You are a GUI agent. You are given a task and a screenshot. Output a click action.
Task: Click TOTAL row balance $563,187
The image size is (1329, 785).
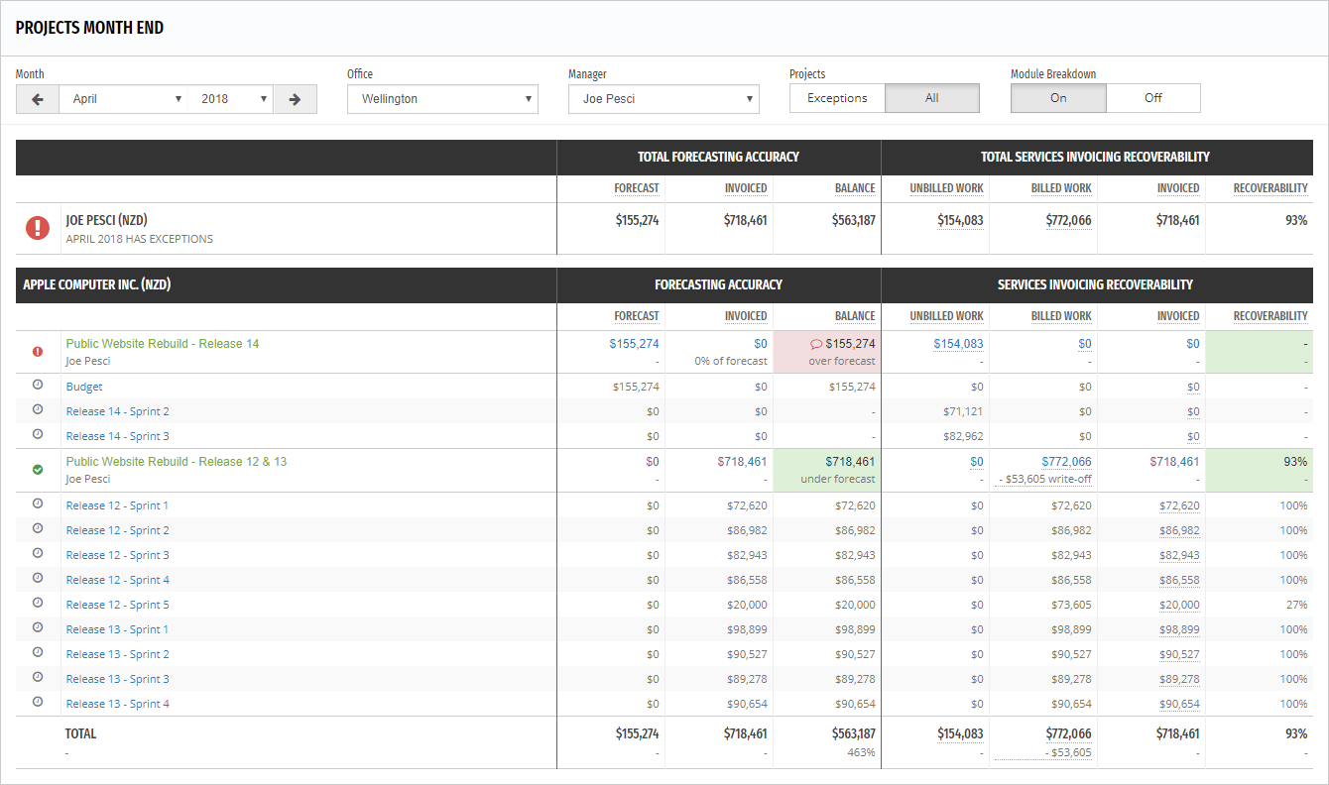click(x=853, y=734)
